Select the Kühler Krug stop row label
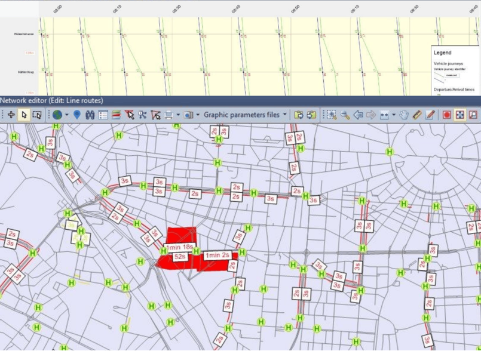Viewport: 481px width, 351px height. click(x=26, y=72)
